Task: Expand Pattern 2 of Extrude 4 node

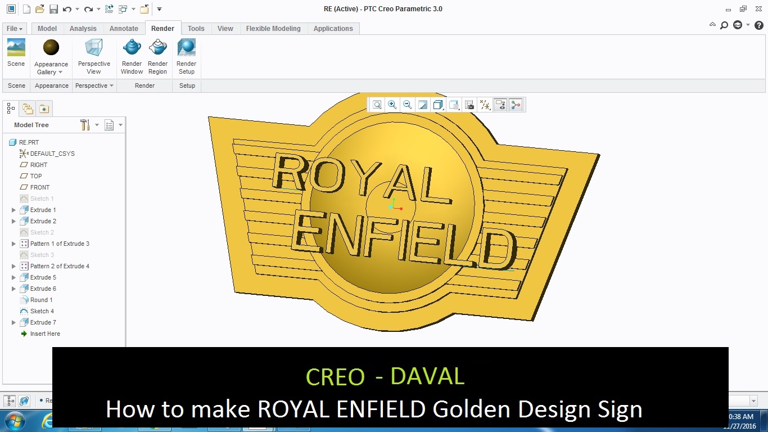Action: (x=14, y=266)
